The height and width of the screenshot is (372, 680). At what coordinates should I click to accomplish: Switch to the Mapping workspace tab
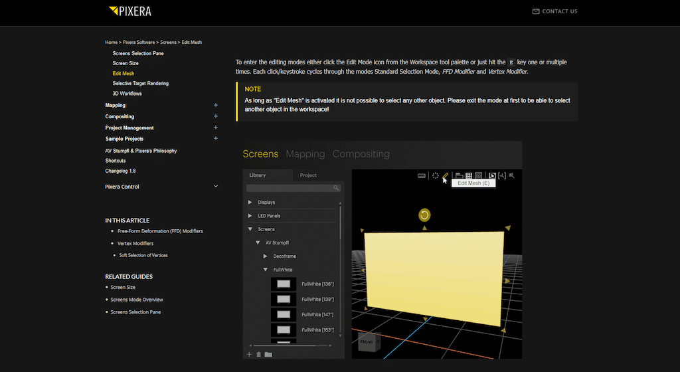[x=305, y=154]
